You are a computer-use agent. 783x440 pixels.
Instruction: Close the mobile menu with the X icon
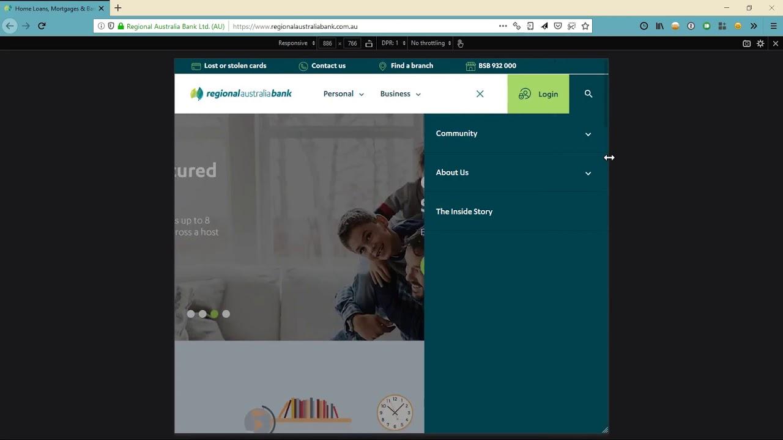pyautogui.click(x=480, y=94)
